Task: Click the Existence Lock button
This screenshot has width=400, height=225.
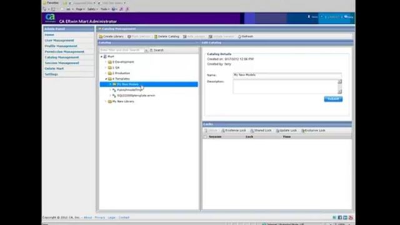Action: tap(233, 131)
